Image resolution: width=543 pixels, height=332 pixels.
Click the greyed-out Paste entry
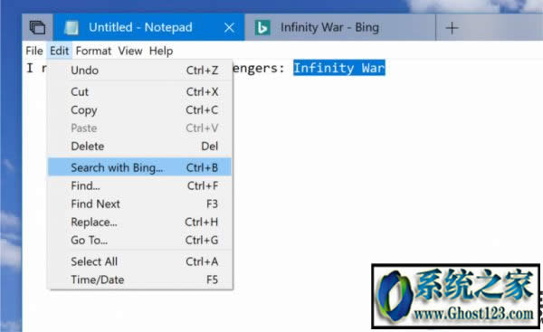click(x=140, y=128)
